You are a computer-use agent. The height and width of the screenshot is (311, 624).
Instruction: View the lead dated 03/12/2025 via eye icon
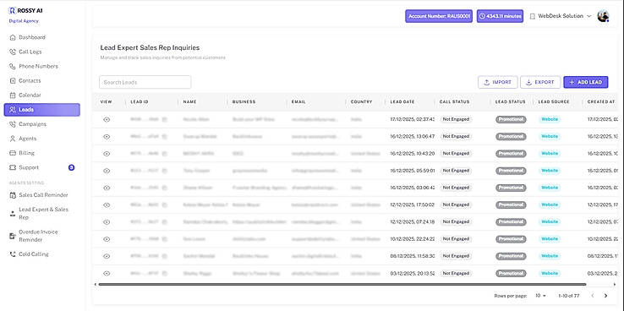107,273
